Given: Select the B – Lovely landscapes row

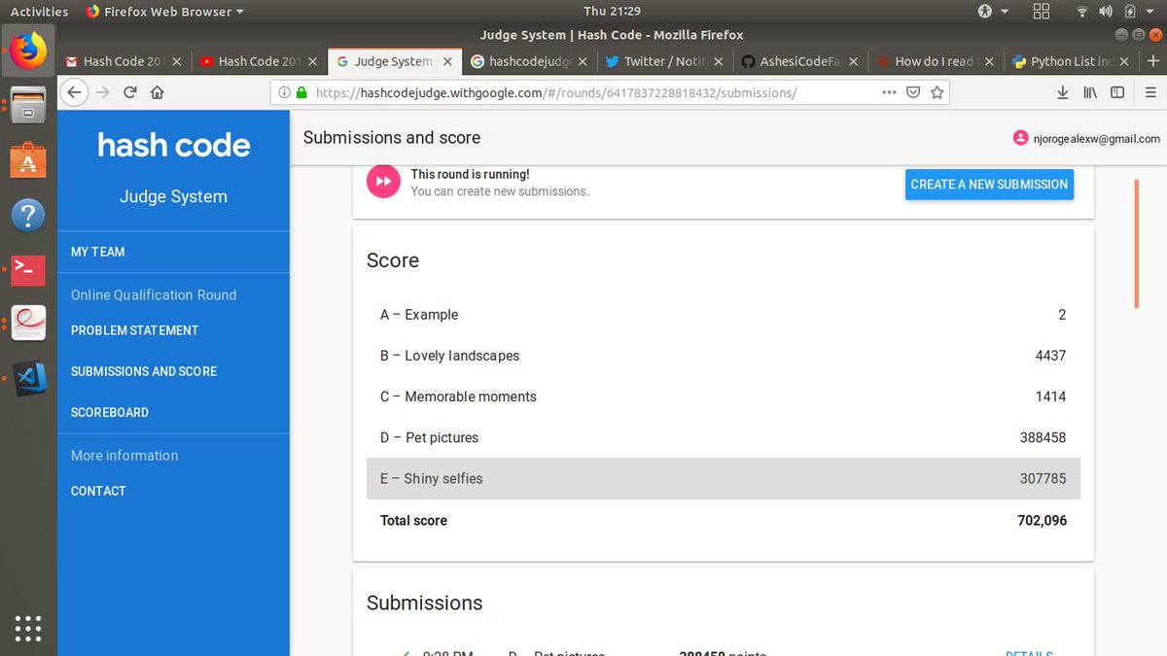Looking at the screenshot, I should (x=724, y=356).
